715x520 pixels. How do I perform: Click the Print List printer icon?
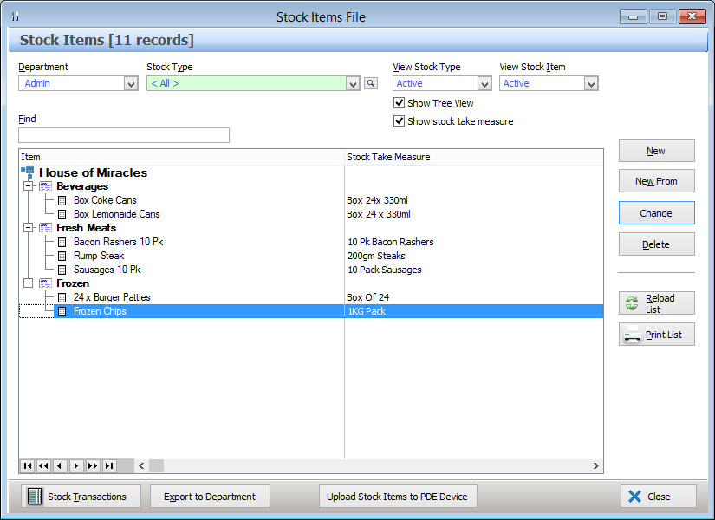[633, 335]
